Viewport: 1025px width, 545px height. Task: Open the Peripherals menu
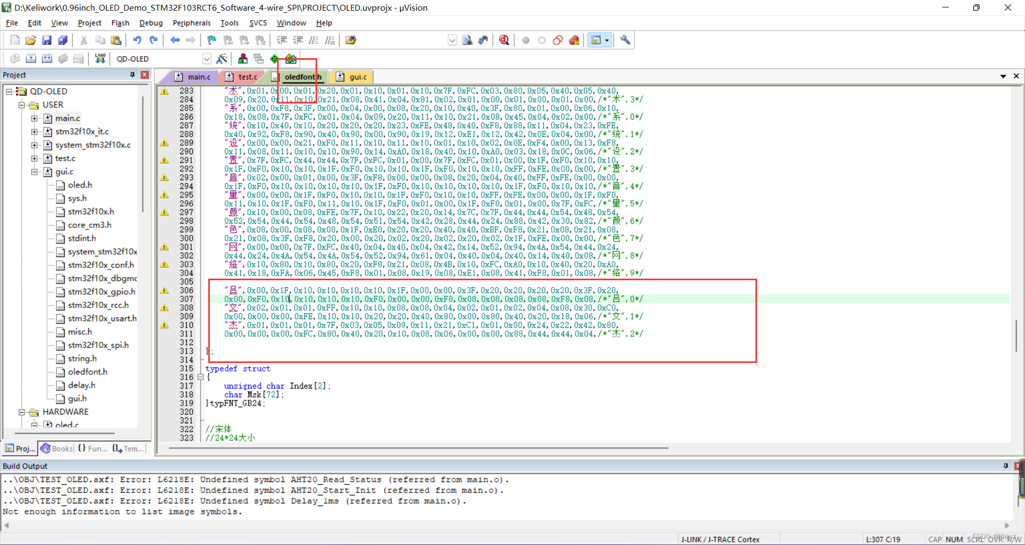point(192,23)
